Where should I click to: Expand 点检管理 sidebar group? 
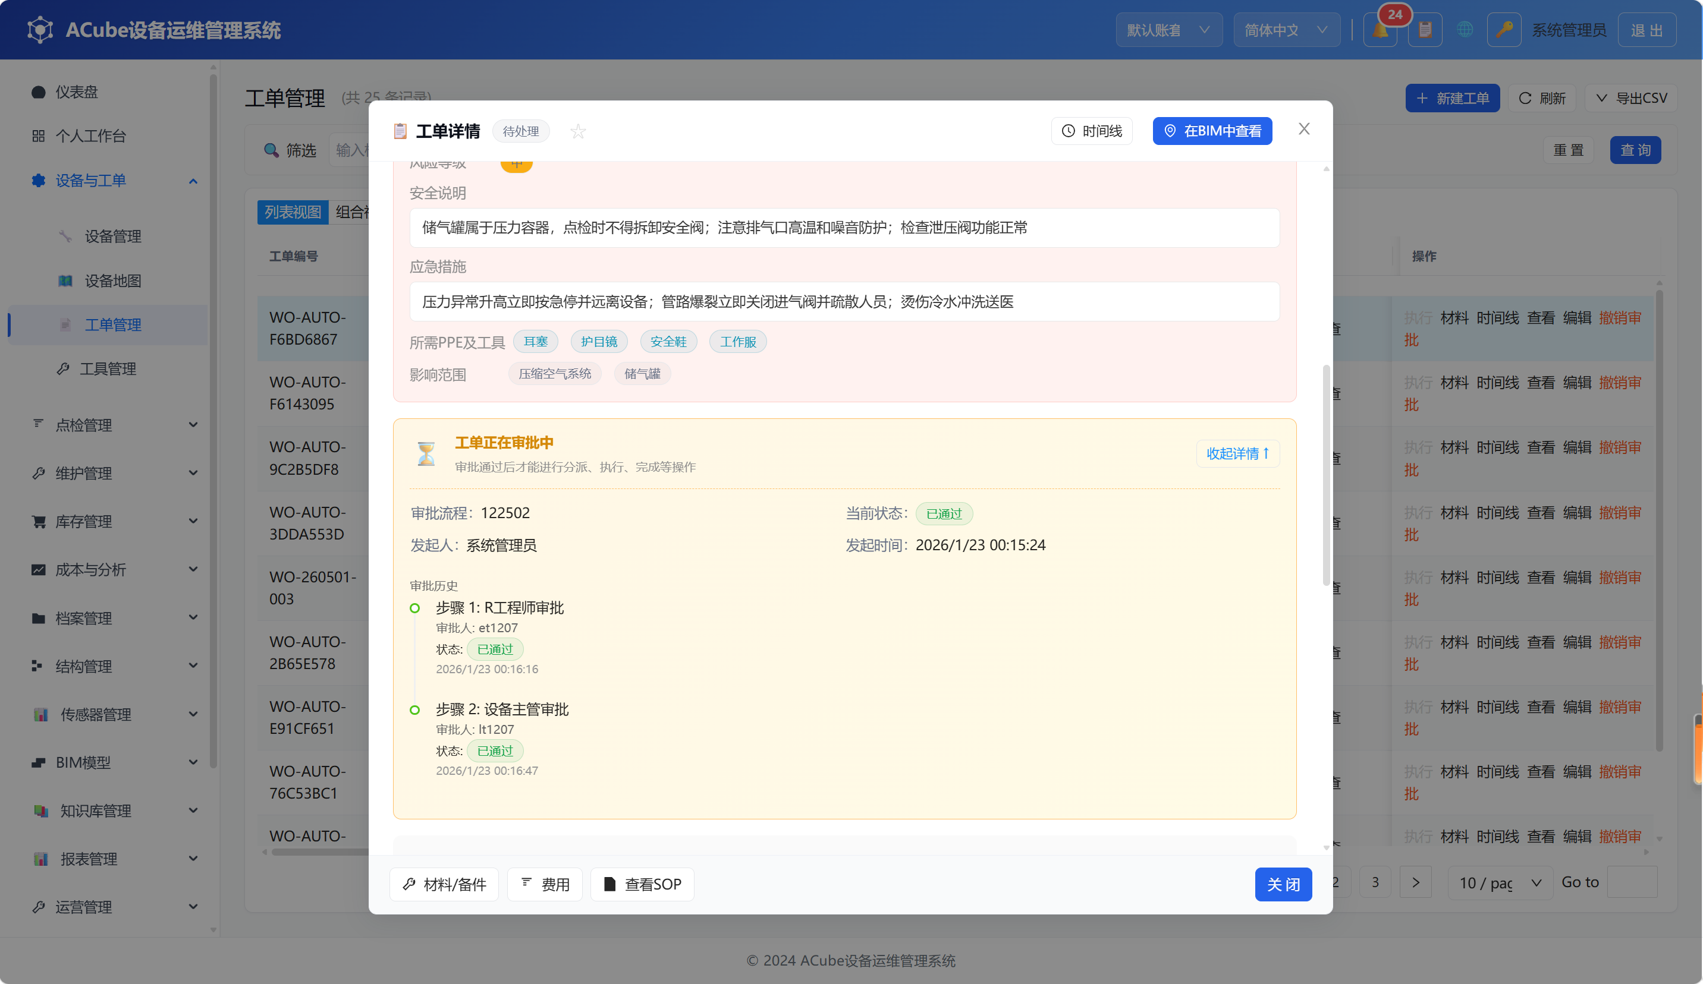pos(108,425)
